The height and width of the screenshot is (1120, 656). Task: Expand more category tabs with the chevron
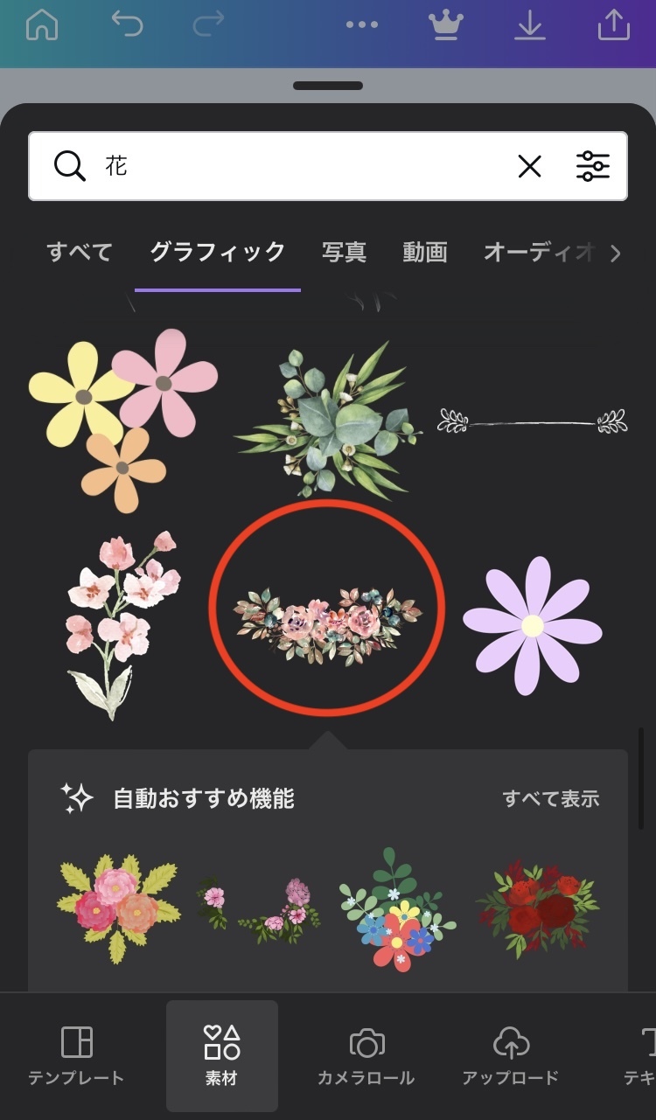(616, 254)
